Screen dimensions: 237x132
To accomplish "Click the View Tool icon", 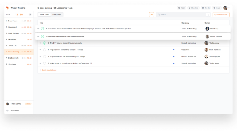I will [7, 111].
